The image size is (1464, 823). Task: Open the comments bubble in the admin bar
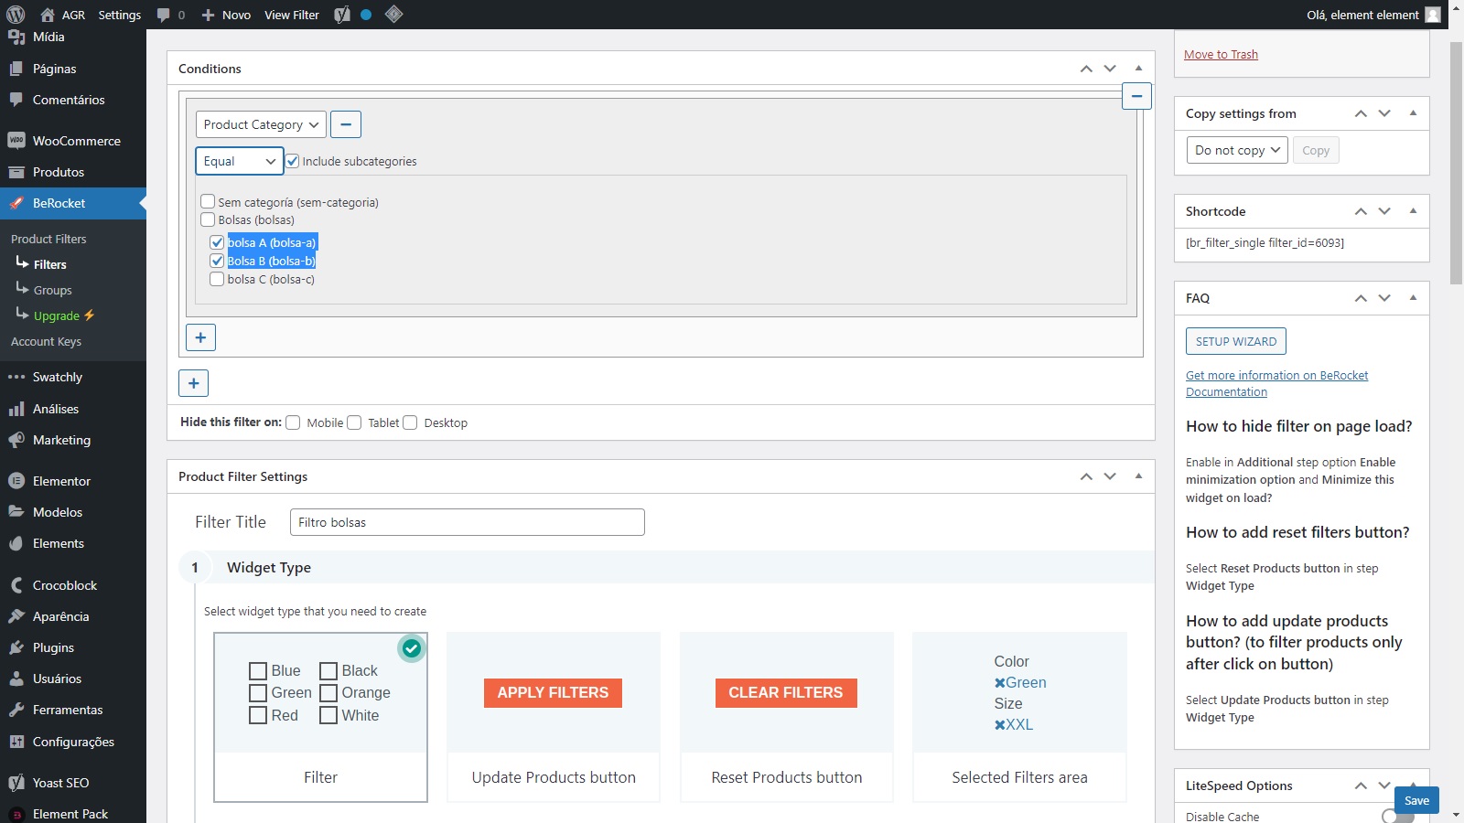point(164,15)
